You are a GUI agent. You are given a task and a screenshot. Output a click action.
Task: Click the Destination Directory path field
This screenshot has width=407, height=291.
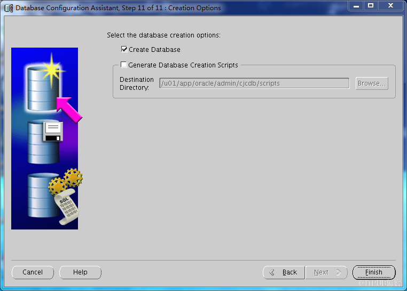[x=254, y=83]
